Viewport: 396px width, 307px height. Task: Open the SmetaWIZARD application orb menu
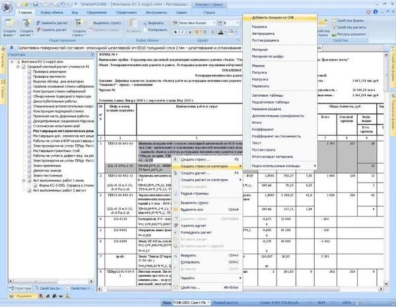click(x=7, y=7)
